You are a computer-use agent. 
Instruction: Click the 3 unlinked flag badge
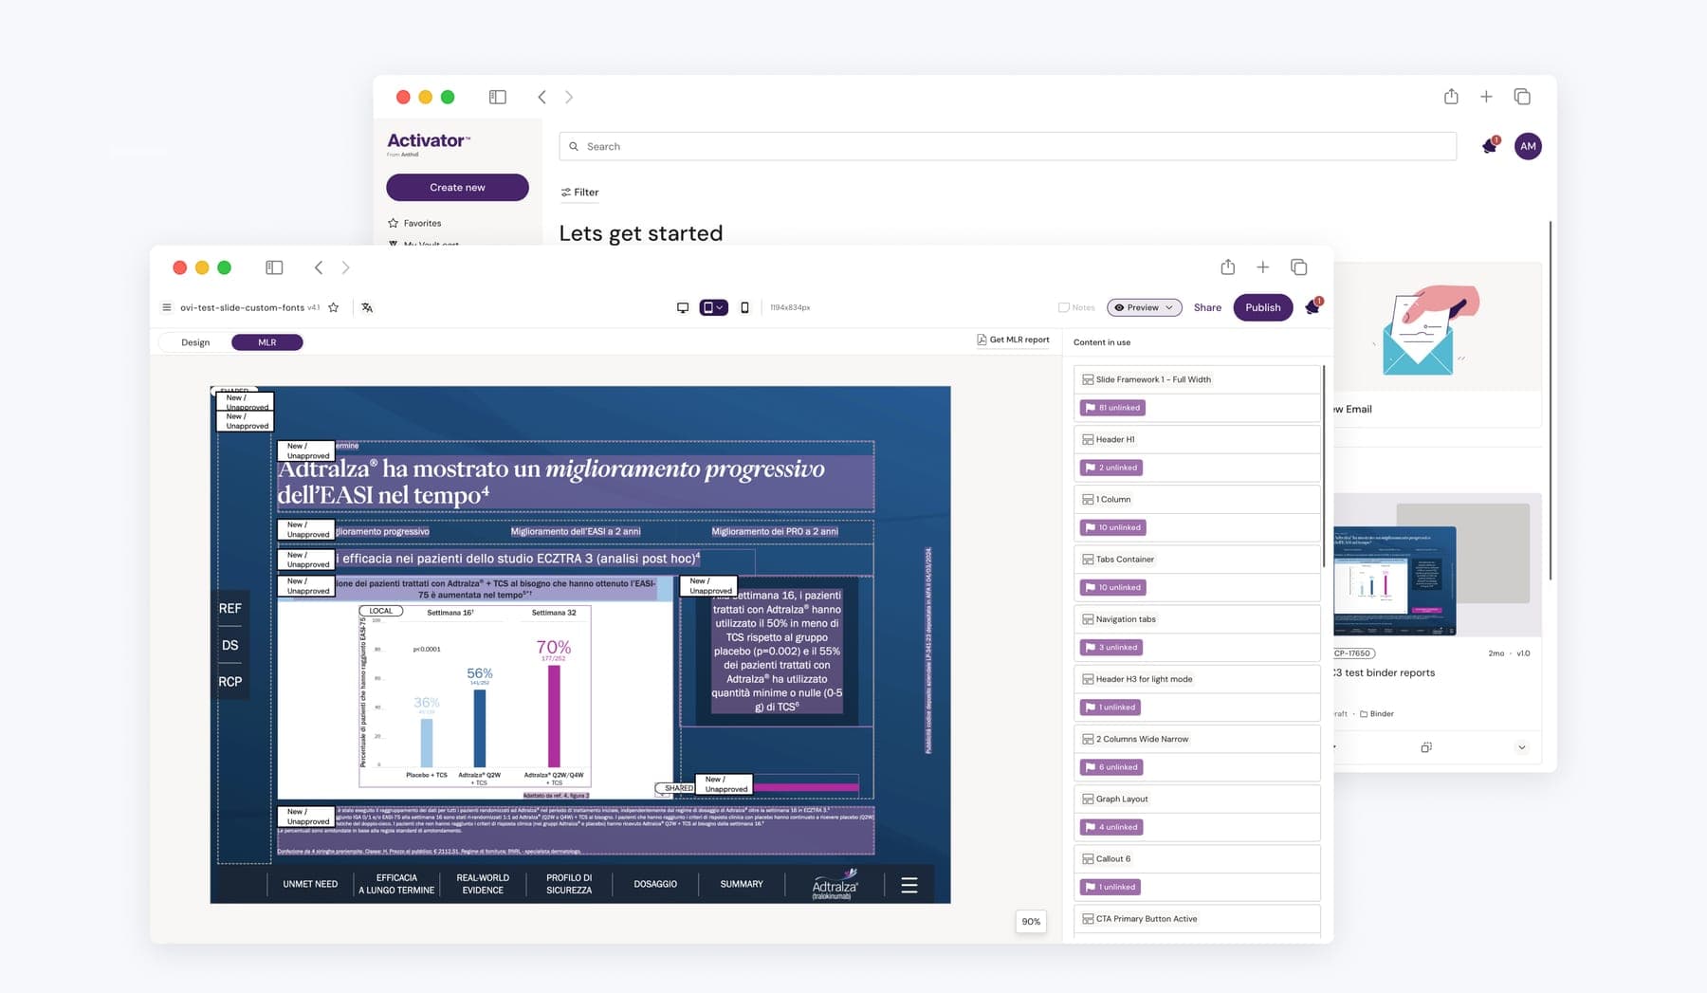(1111, 648)
